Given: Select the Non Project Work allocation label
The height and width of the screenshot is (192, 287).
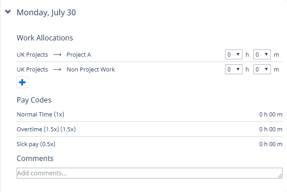Looking at the screenshot, I should (x=91, y=70).
